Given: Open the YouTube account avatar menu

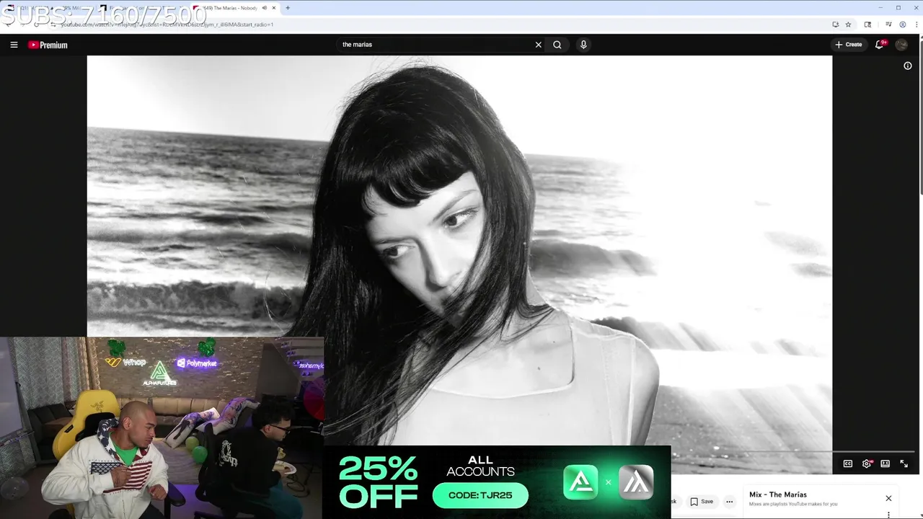Looking at the screenshot, I should pyautogui.click(x=901, y=45).
